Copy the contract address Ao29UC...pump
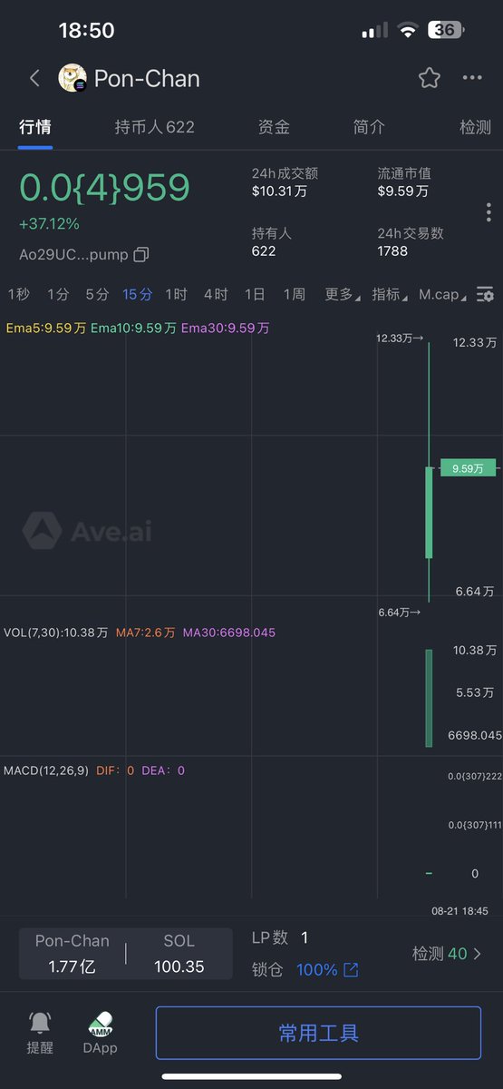This screenshot has height=1089, width=503. point(140,255)
